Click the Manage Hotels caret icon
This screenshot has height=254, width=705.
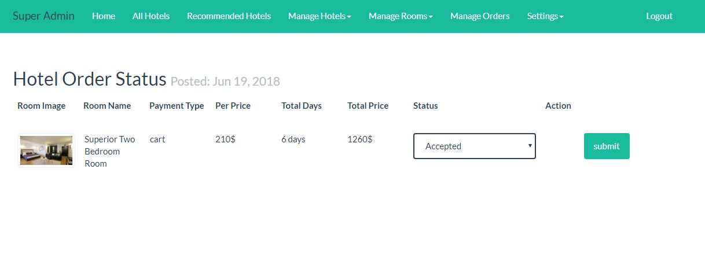349,17
